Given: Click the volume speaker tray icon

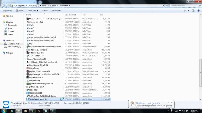Looking at the screenshot, I should [183, 111].
